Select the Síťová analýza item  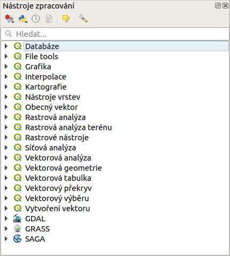(x=51, y=148)
